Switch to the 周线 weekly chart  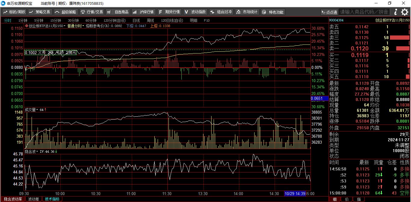pyautogui.click(x=150, y=20)
